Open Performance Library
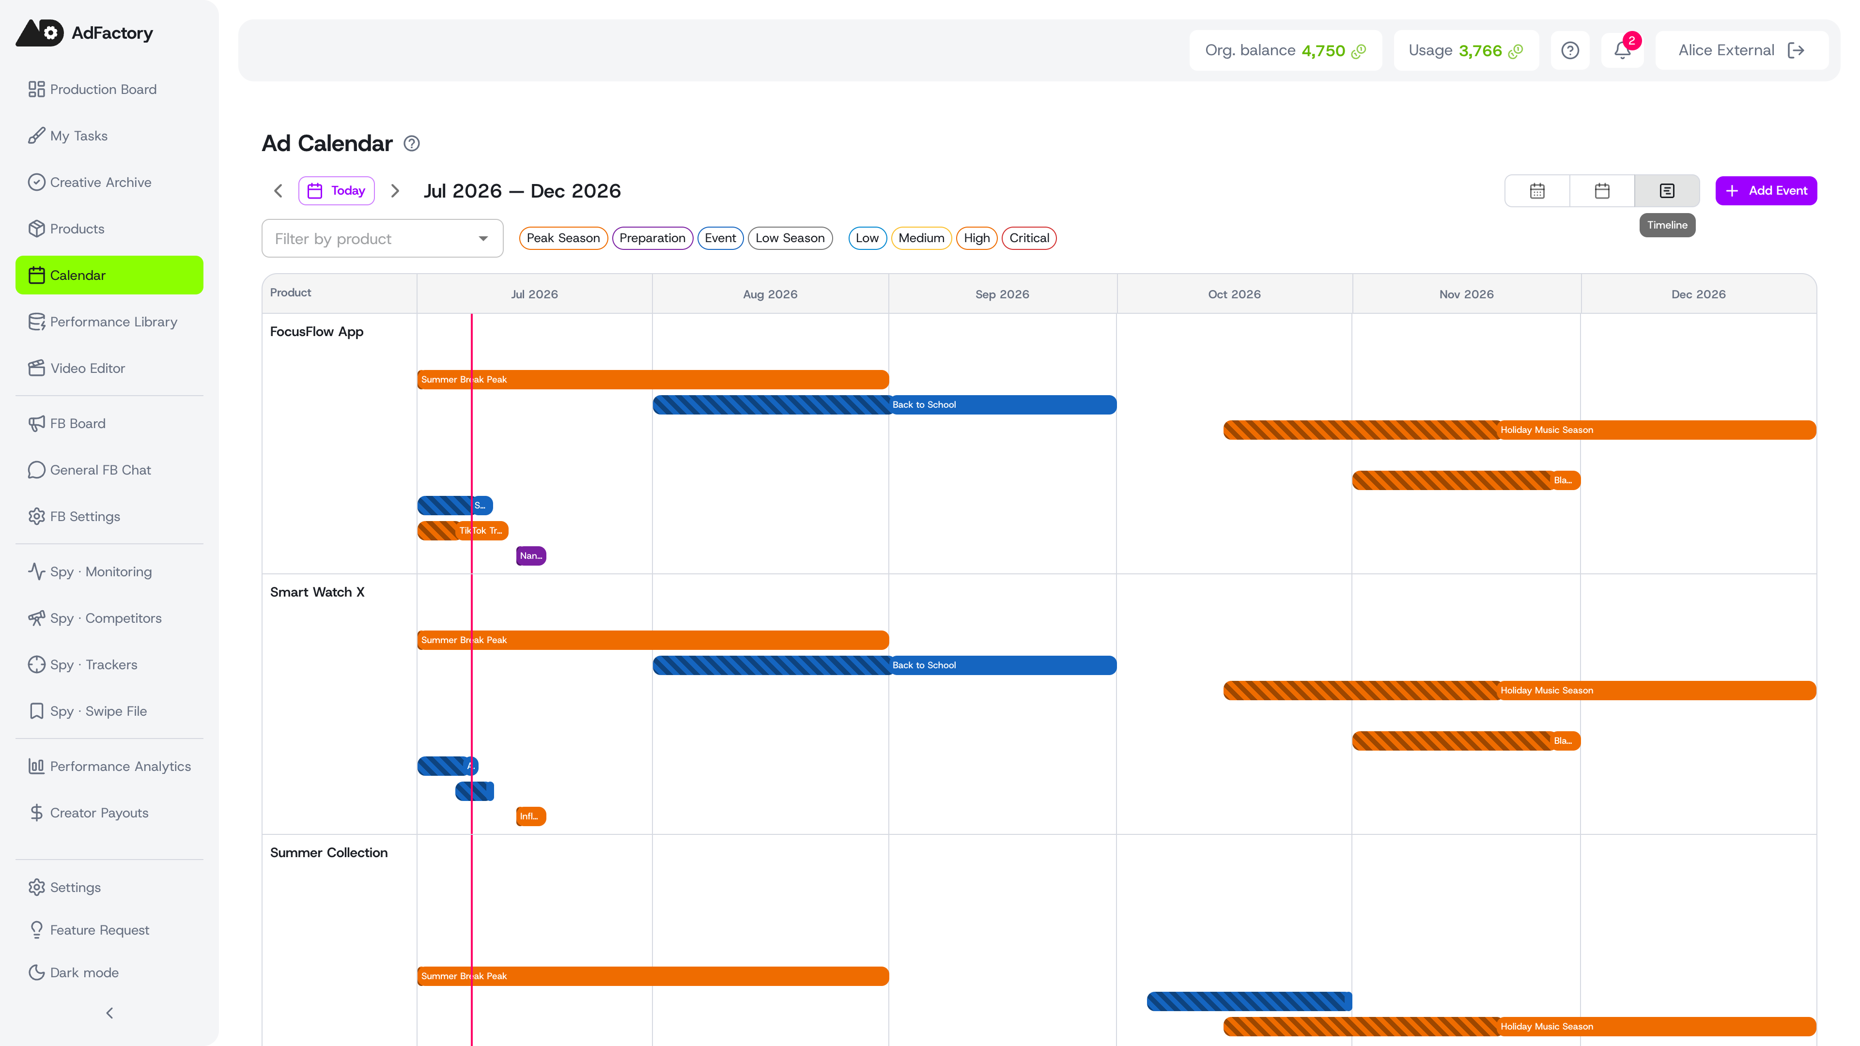 109,322
